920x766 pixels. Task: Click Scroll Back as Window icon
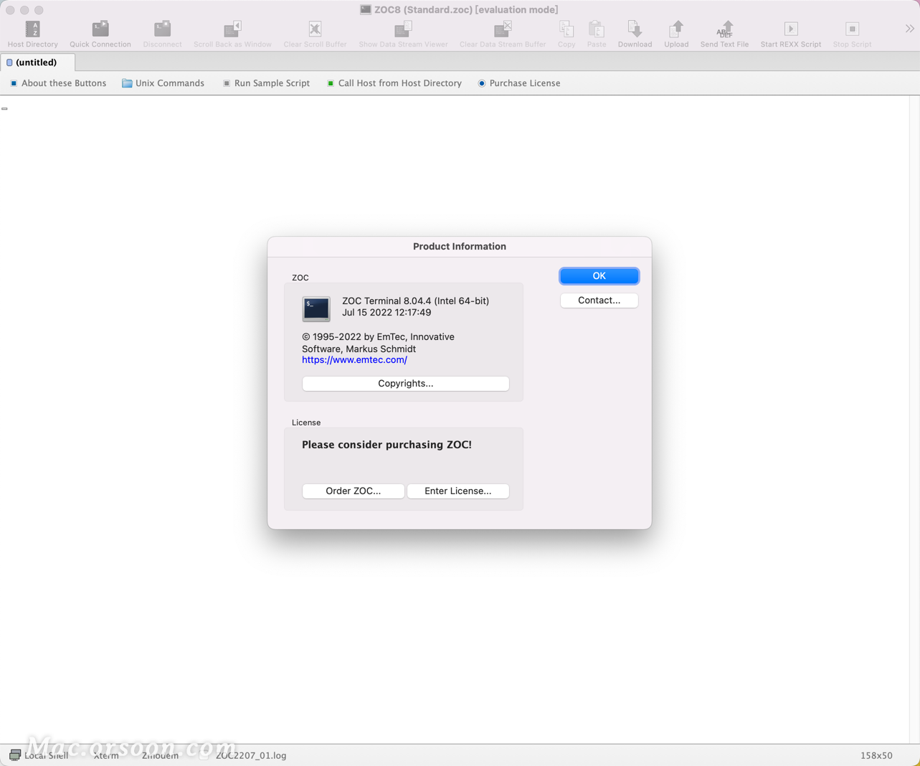232,29
